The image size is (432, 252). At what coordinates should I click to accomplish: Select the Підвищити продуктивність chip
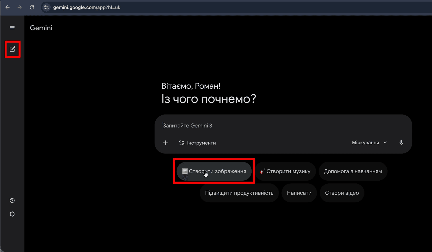pos(239,193)
